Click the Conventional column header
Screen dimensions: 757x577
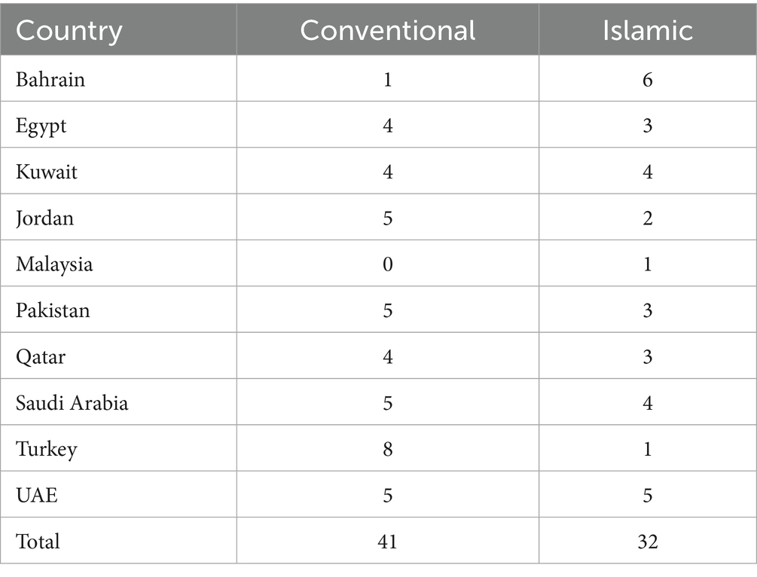pos(387,30)
